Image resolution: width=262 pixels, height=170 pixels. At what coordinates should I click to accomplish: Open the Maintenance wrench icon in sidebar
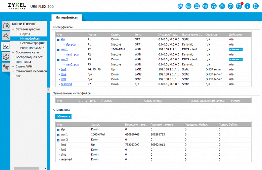pyautogui.click(x=6, y=67)
